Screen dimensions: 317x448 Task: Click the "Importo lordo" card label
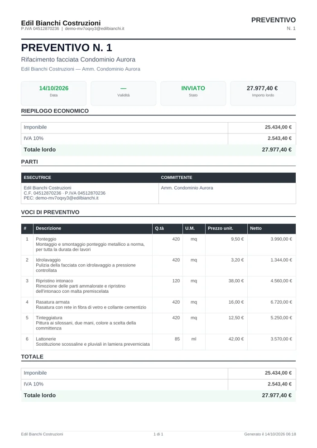(263, 95)
